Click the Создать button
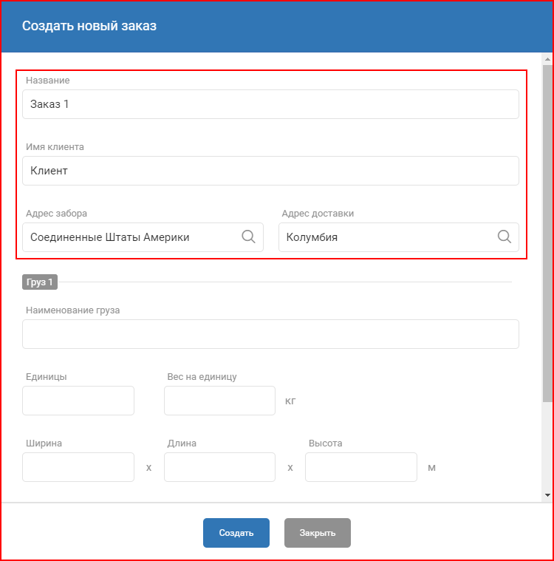This screenshot has width=554, height=561. pyautogui.click(x=236, y=533)
